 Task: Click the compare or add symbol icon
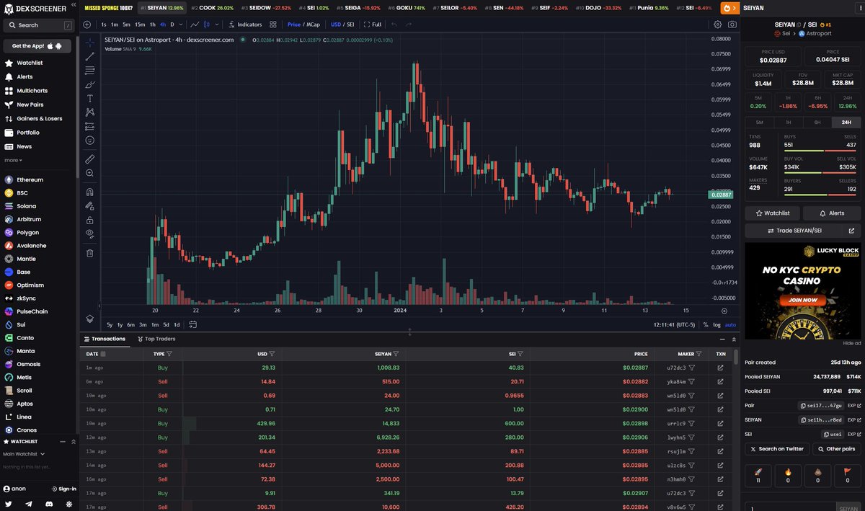[x=87, y=25]
